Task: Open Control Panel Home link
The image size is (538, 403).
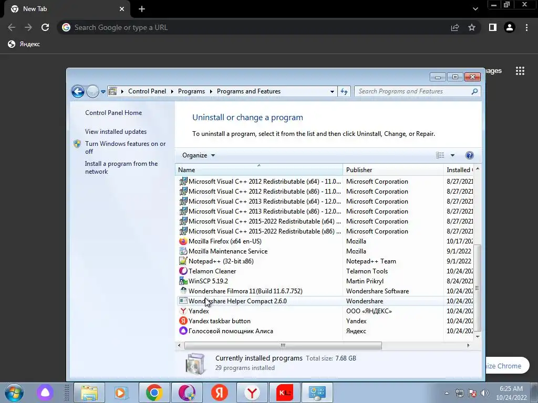Action: tap(113, 113)
